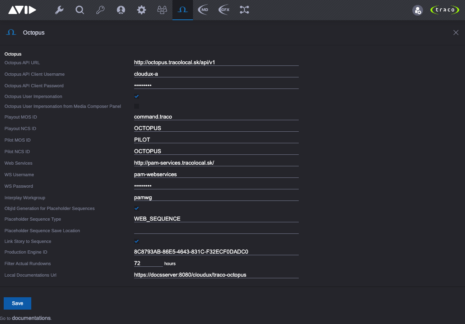Open the user profile settings icon

click(x=418, y=10)
